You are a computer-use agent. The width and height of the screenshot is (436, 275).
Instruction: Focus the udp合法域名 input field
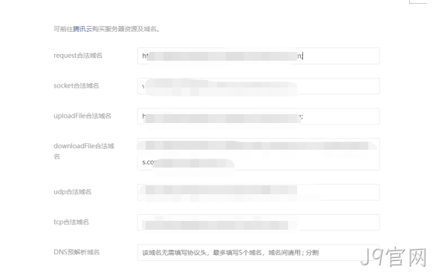(258, 192)
